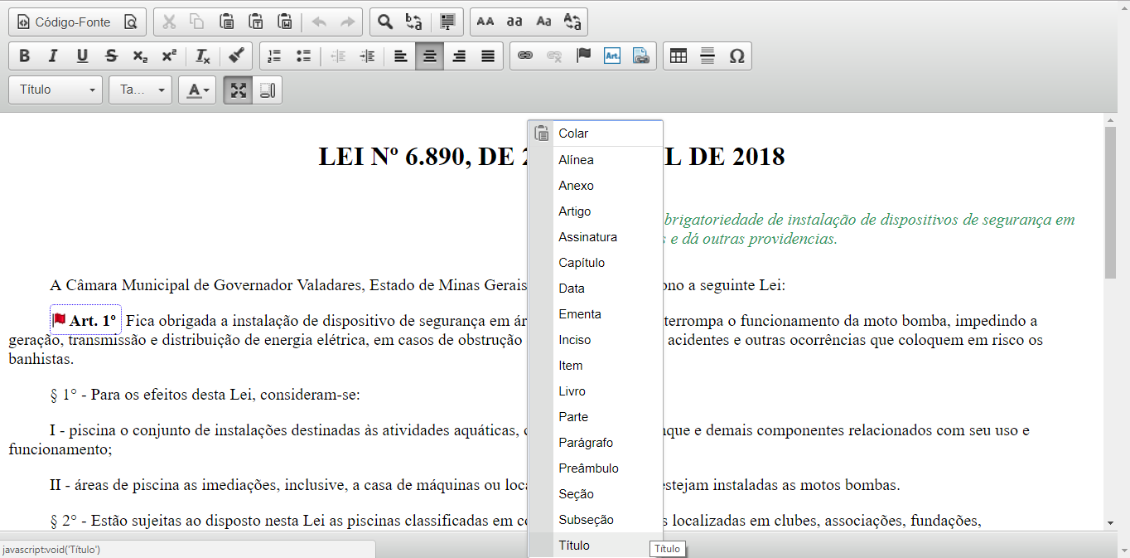Select the Parágrafo menu entry
The image size is (1130, 558).
coord(596,443)
